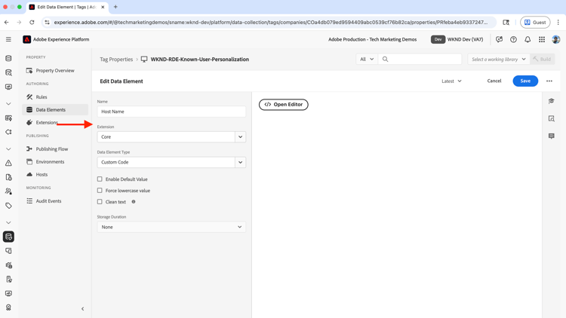Open the hamburger navigation menu
This screenshot has width=566, height=318.
(8, 39)
